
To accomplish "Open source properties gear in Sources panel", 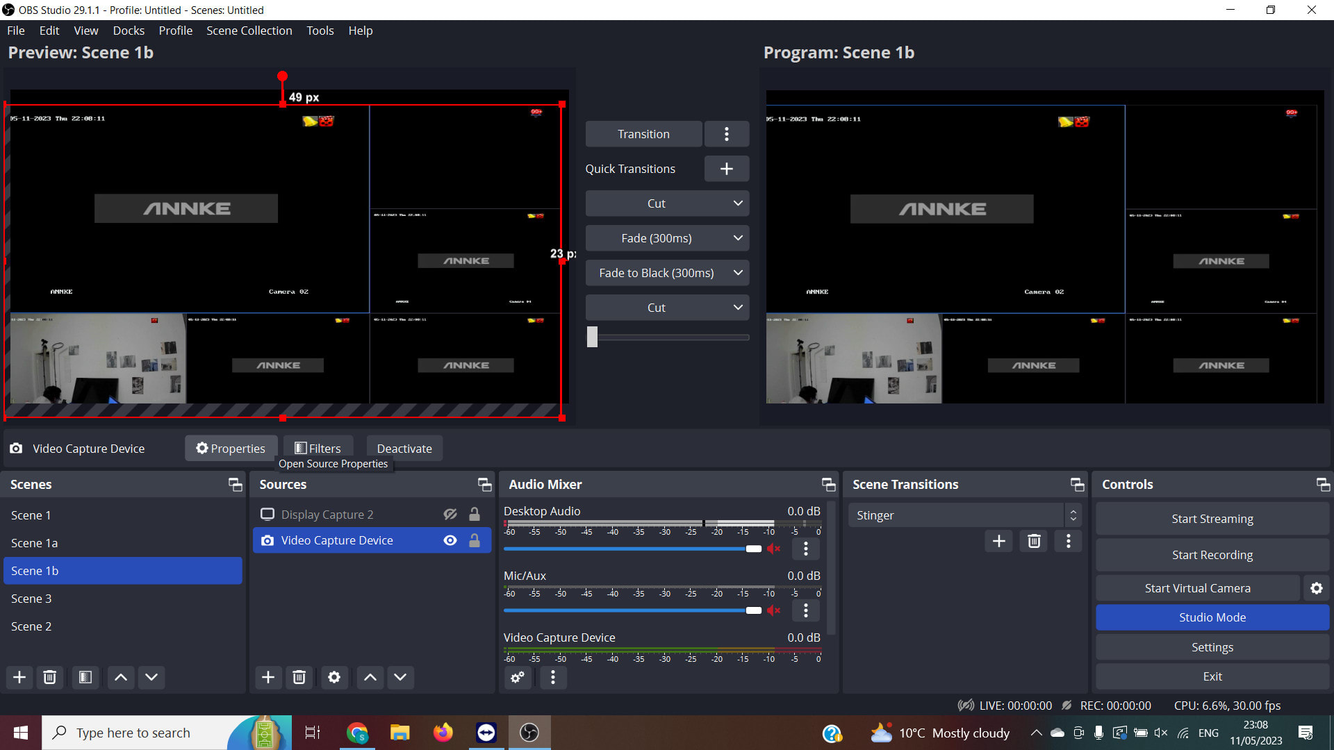I will click(x=334, y=677).
